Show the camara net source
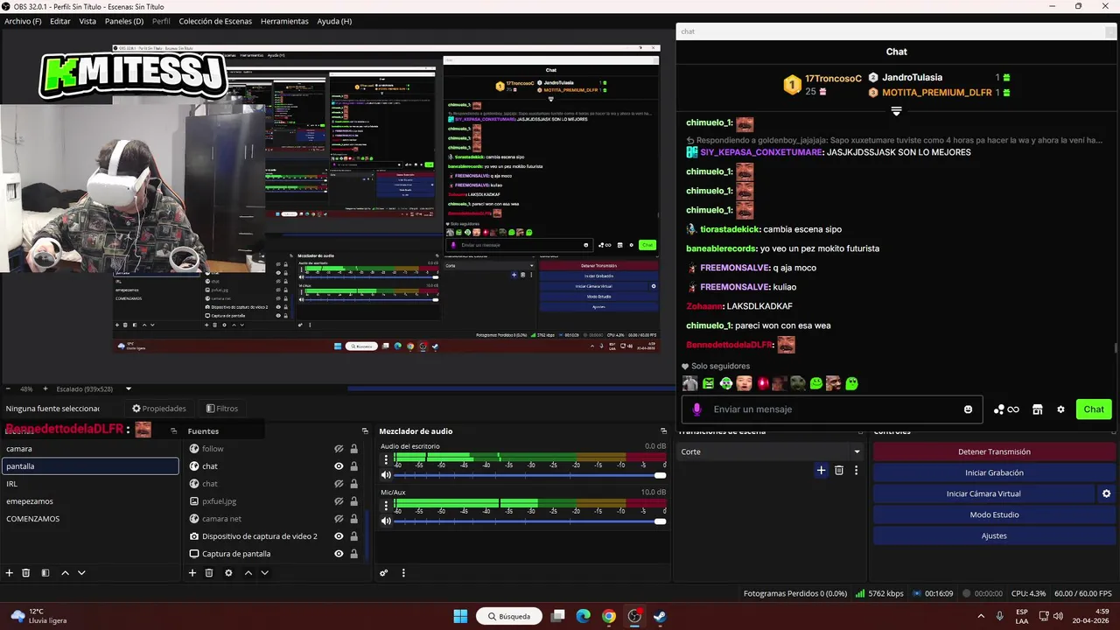 pos(339,519)
